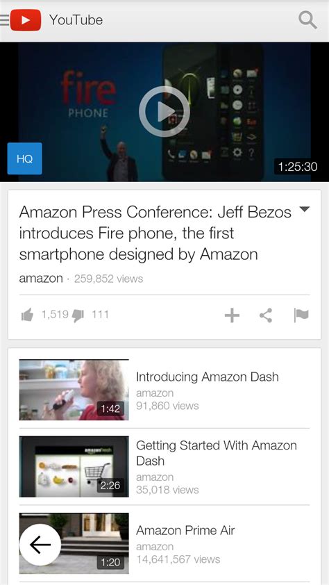Play the Fire phone video
The width and height of the screenshot is (329, 585).
(164, 112)
